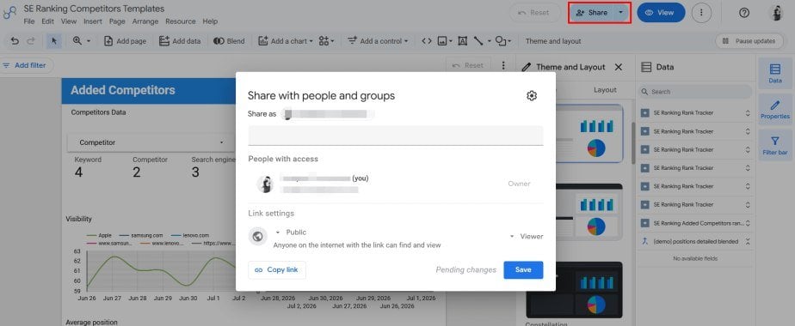
Task: Select the Line drawing tool
Action: (x=478, y=41)
